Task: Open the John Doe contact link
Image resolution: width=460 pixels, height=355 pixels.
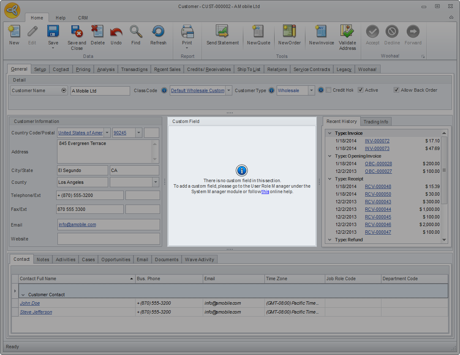Action: 30,303
